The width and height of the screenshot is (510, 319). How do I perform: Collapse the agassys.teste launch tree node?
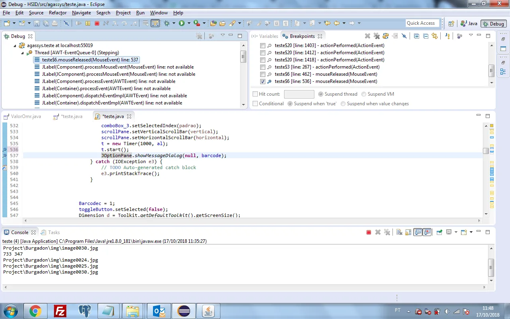(x=15, y=45)
